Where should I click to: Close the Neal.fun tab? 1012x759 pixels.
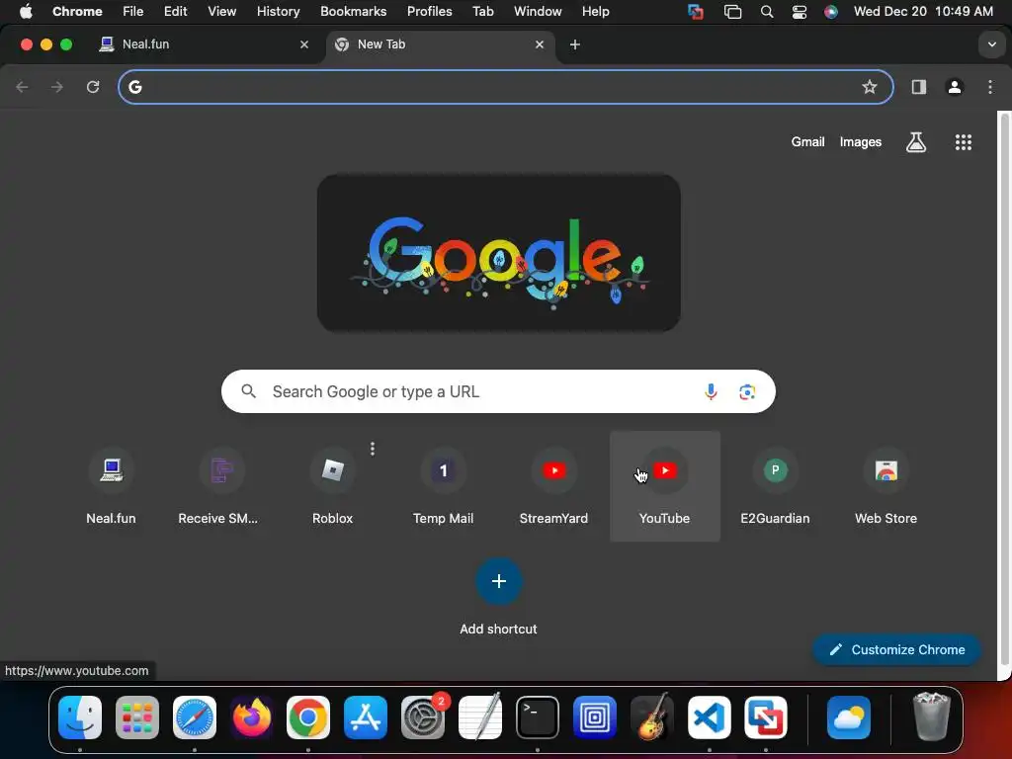[304, 44]
